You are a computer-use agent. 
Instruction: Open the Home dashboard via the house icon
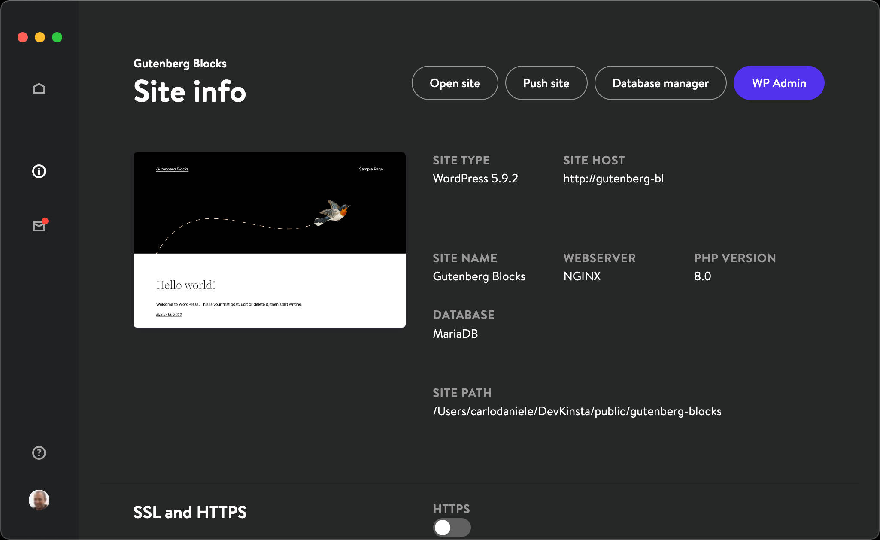(x=39, y=88)
